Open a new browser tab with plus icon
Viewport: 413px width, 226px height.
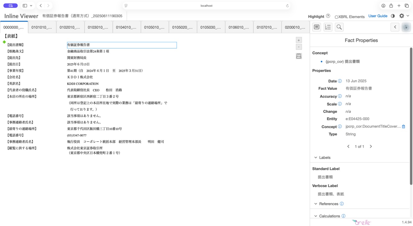click(399, 6)
